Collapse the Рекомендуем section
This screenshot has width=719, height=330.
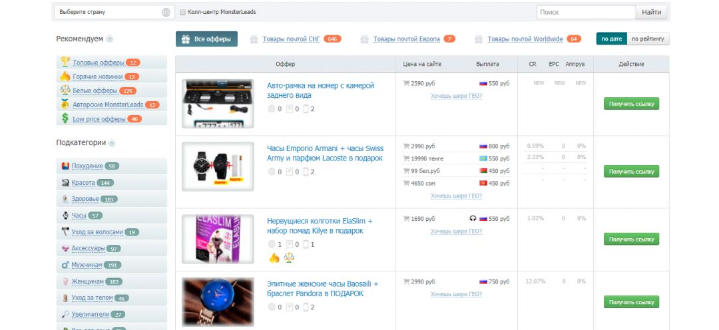(x=110, y=39)
